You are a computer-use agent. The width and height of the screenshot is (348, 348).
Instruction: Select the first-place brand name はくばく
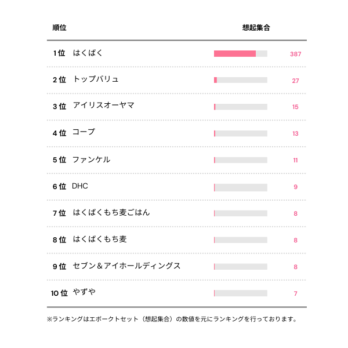(88, 53)
